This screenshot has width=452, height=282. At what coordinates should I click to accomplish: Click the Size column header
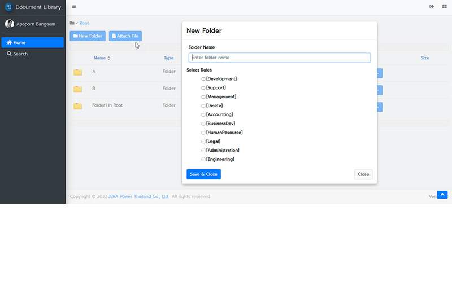pos(425,58)
